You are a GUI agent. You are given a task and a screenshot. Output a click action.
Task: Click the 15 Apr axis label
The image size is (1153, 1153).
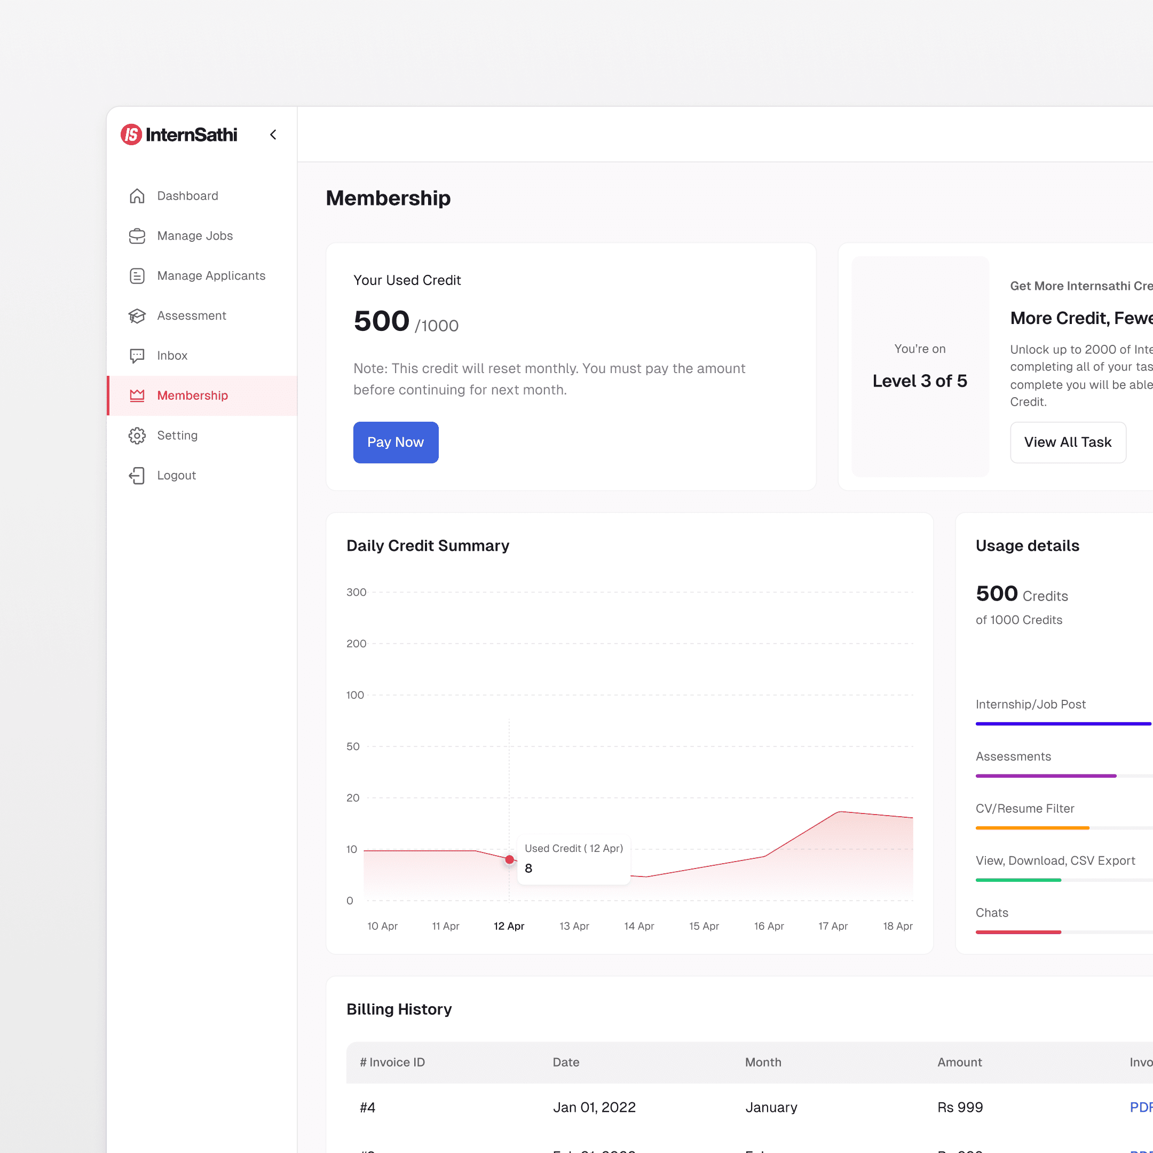[x=704, y=926]
